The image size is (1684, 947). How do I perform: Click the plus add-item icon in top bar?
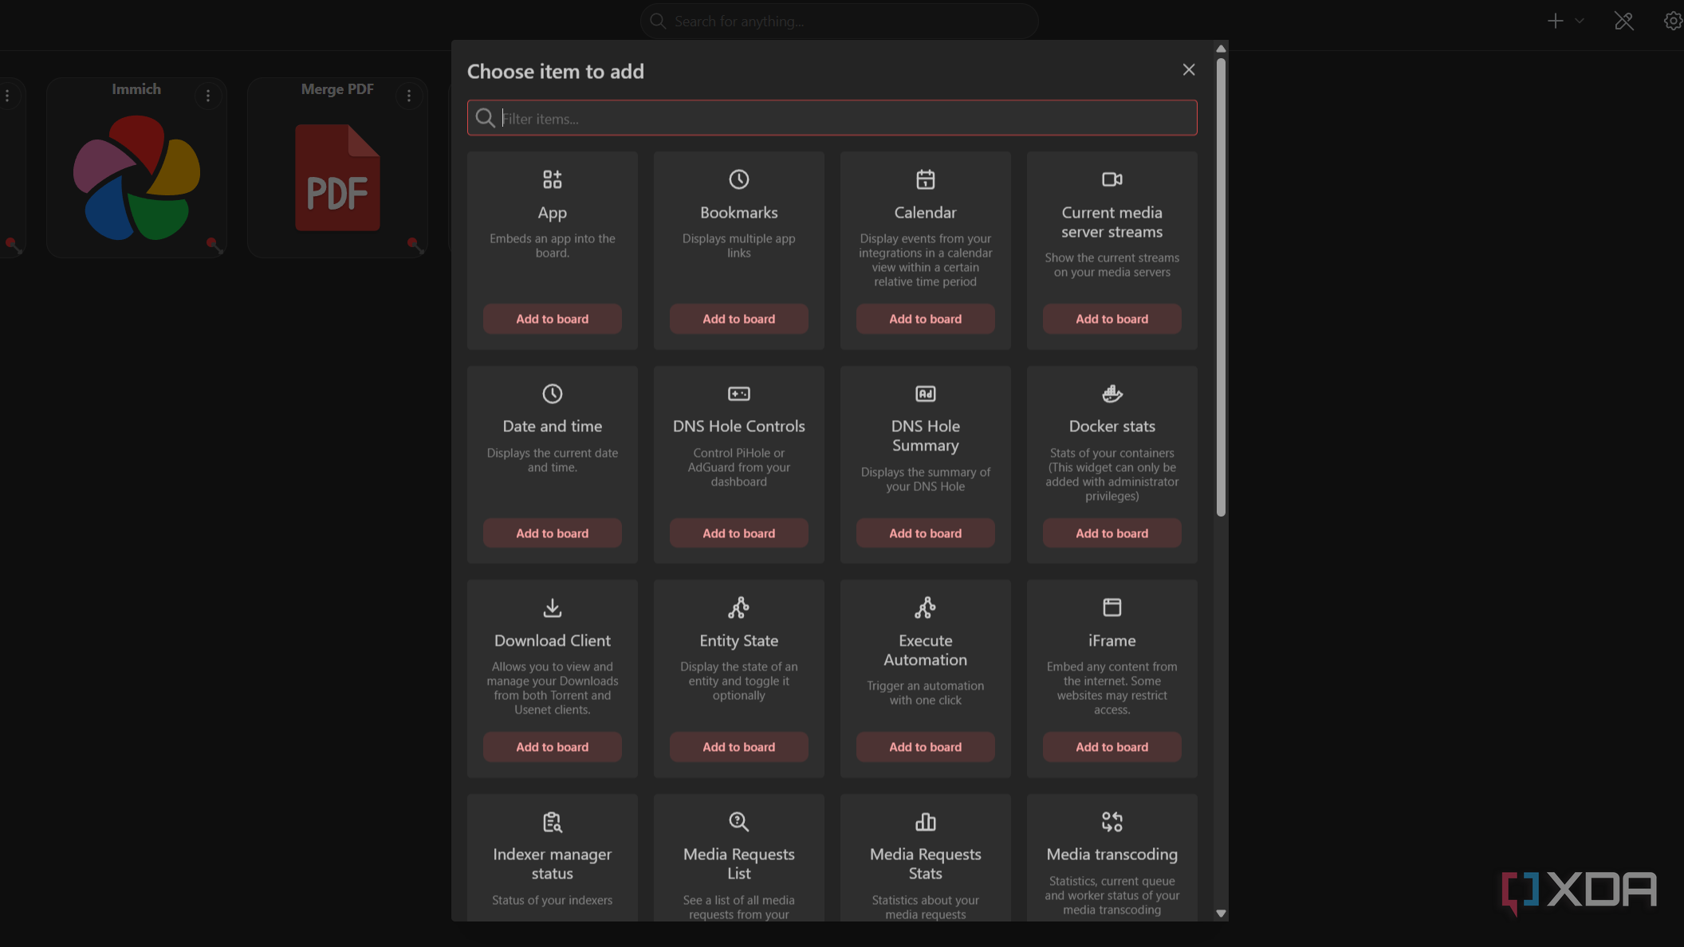[1555, 21]
